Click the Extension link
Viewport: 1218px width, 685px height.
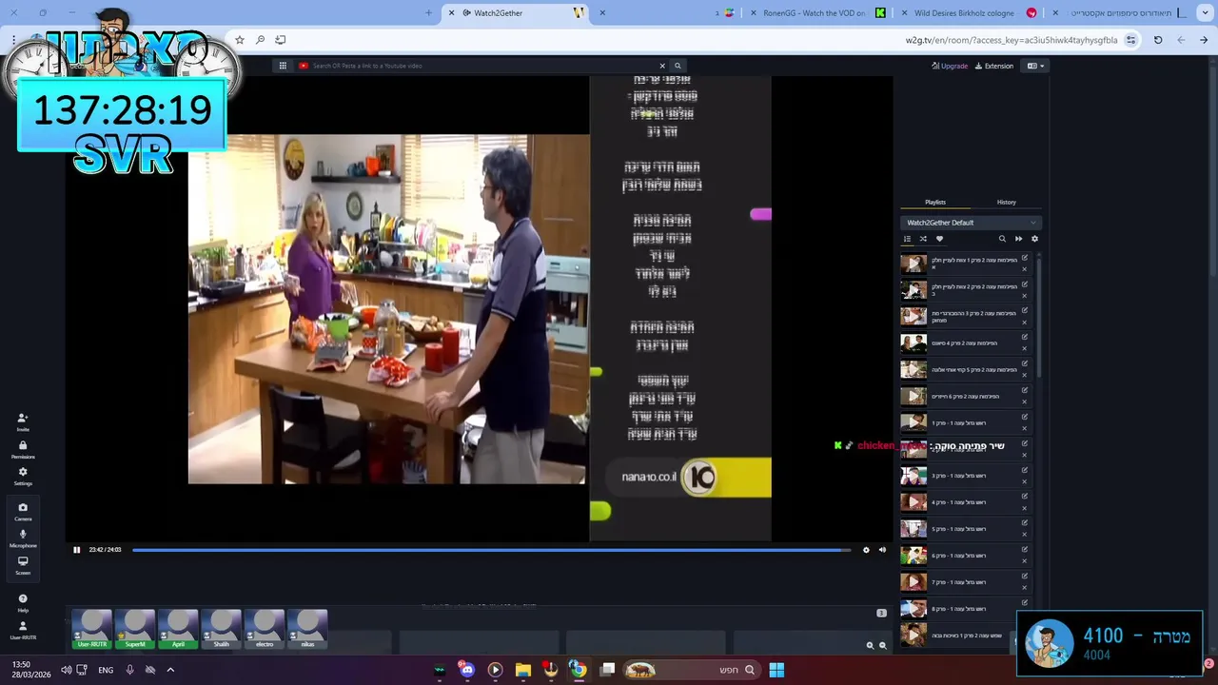994,66
